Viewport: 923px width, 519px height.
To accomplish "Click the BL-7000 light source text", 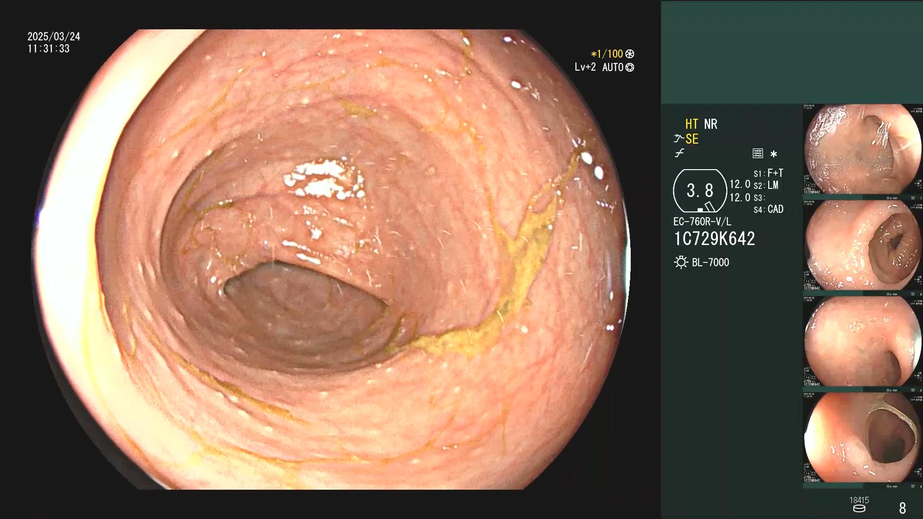I will [711, 262].
